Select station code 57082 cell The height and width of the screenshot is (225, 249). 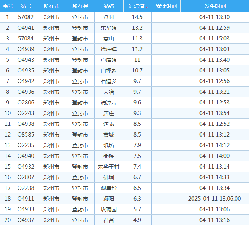point(26,17)
